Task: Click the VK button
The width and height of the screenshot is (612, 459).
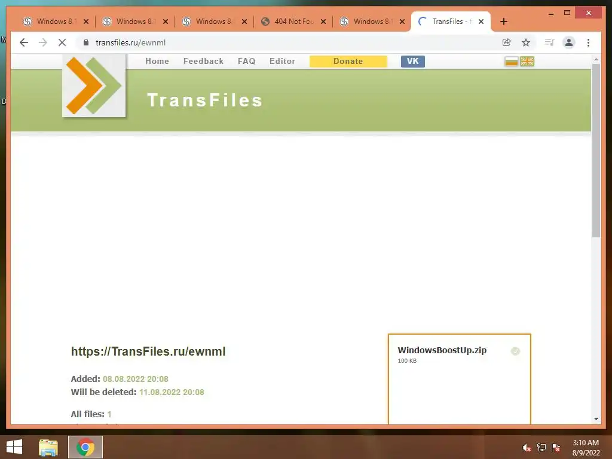Action: [x=412, y=62]
